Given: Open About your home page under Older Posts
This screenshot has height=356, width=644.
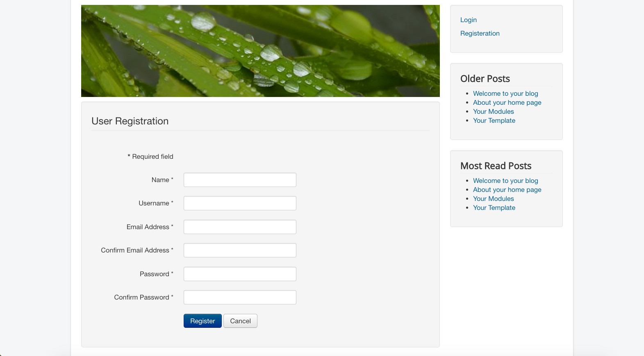Looking at the screenshot, I should coord(507,102).
